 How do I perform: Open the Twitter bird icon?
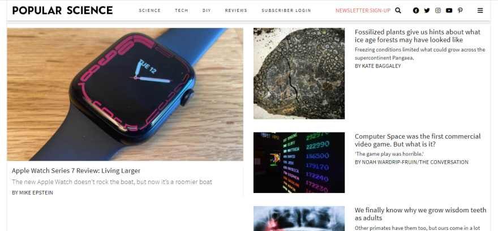427,11
